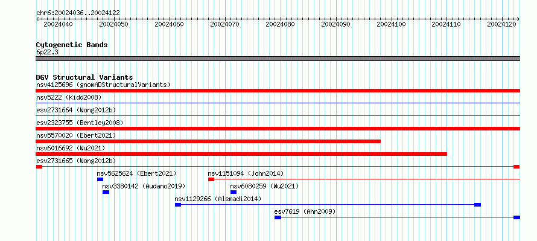Select the red bar for esv2323755
537x241 pixels.
[x=278, y=129]
